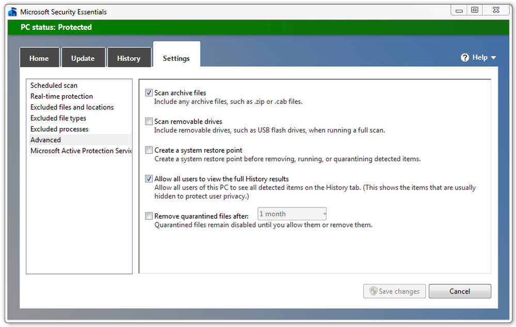Enable Create a system restore point
The height and width of the screenshot is (327, 516).
(149, 150)
